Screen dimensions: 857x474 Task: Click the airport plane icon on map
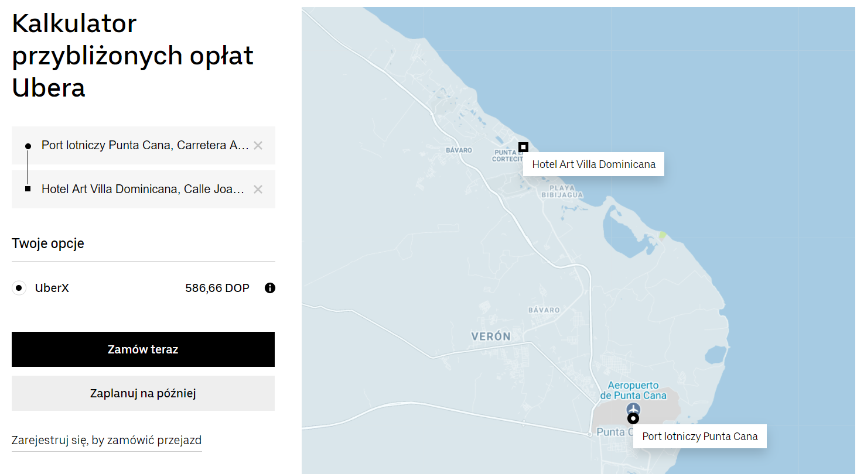tap(633, 408)
